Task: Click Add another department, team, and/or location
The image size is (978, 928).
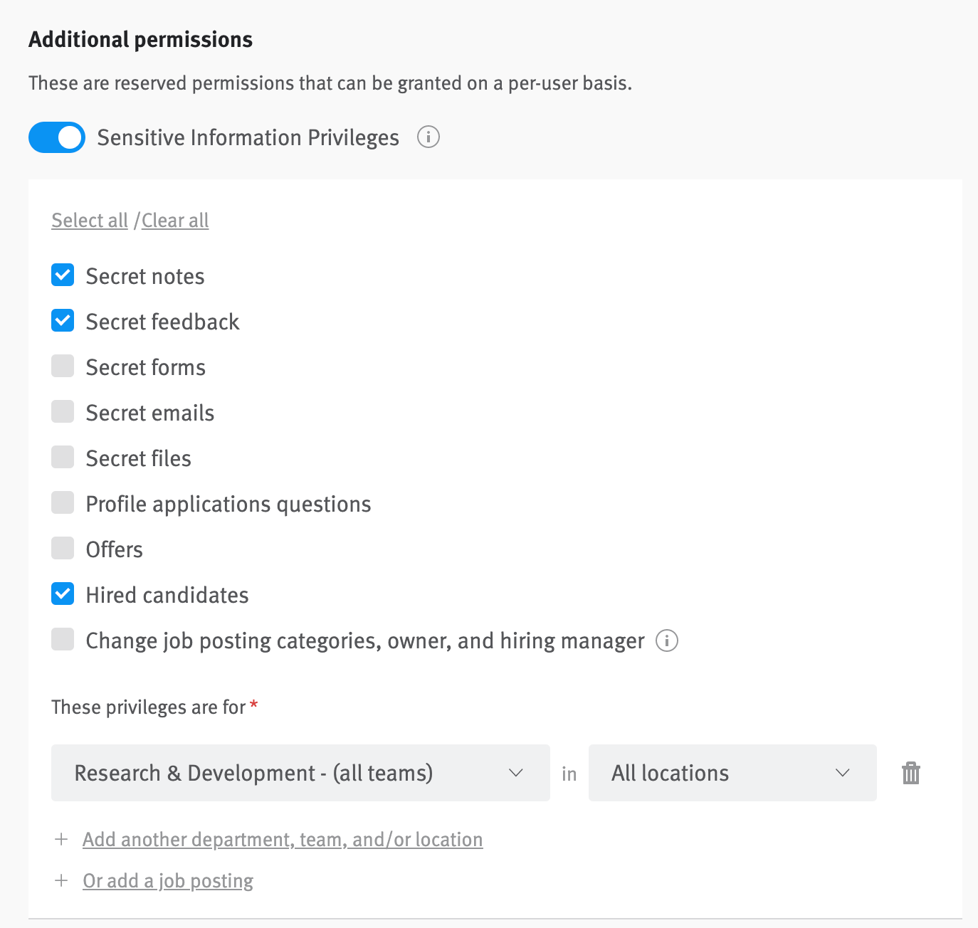Action: click(283, 840)
